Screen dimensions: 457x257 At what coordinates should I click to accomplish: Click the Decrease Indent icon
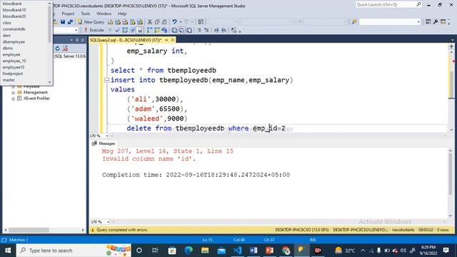(x=216, y=30)
